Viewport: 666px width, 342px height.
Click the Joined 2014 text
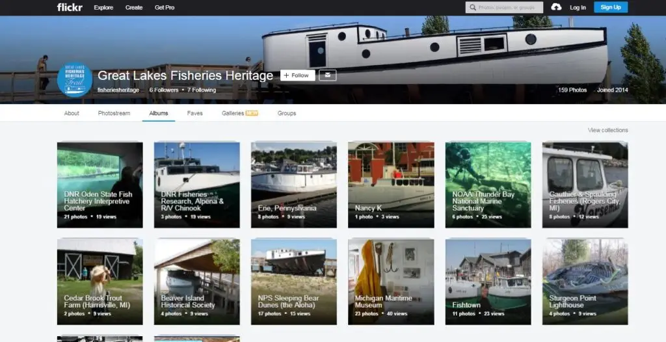613,90
